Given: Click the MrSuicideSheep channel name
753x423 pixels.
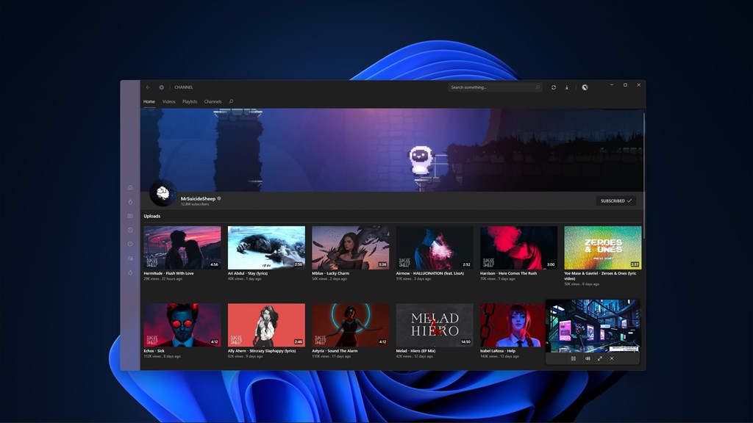Looking at the screenshot, I should point(198,198).
